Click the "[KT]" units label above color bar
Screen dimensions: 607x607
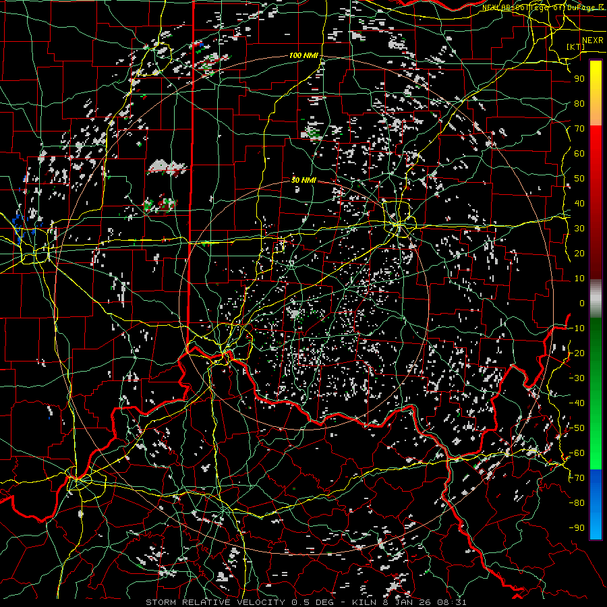576,47
